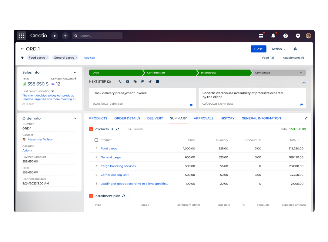Screen dimensions: 328x242
Task: Click the blue Close button
Action: tap(258, 49)
